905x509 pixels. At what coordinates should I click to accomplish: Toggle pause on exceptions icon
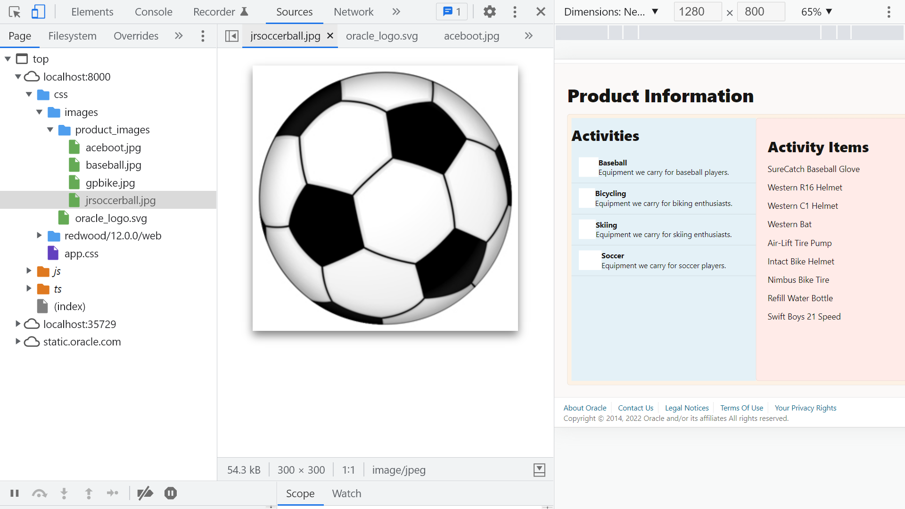[171, 493]
